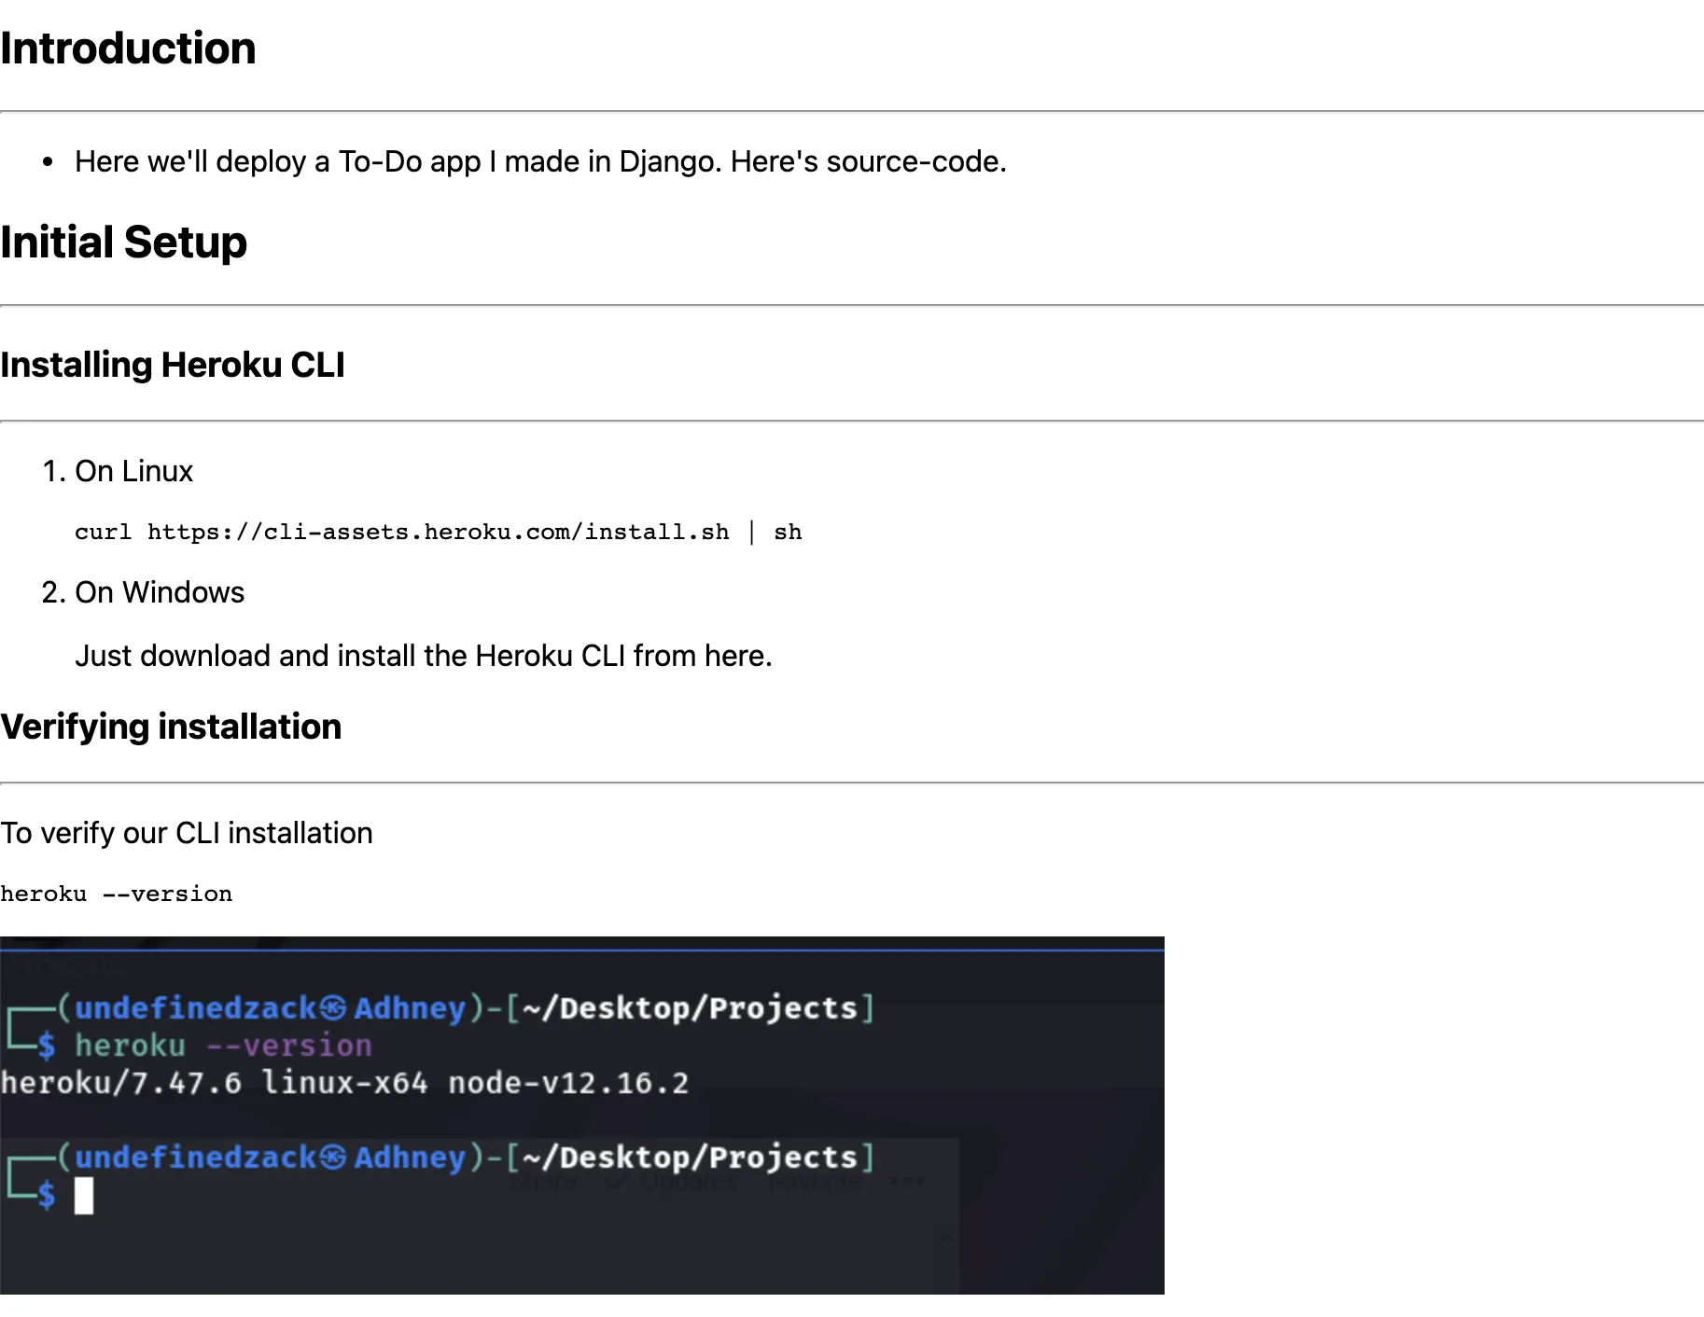Click the Kali logo in second terminal prompt
This screenshot has height=1317, width=1704.
333,1158
